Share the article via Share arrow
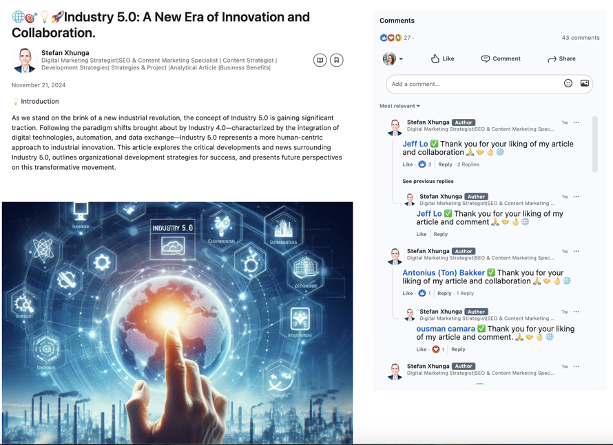The height and width of the screenshot is (445, 613). point(562,58)
